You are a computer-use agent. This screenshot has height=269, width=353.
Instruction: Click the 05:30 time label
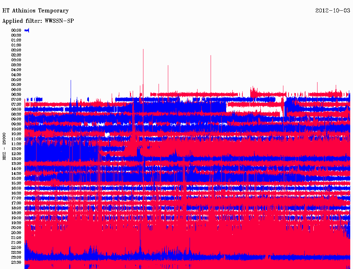16,84
